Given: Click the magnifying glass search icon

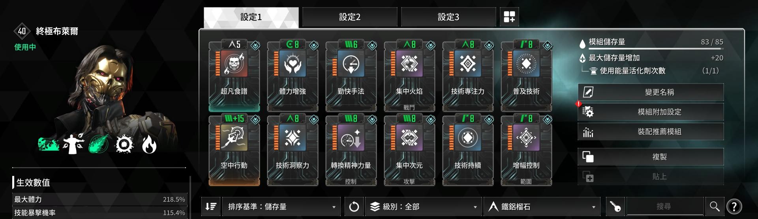Looking at the screenshot, I should 715,206.
